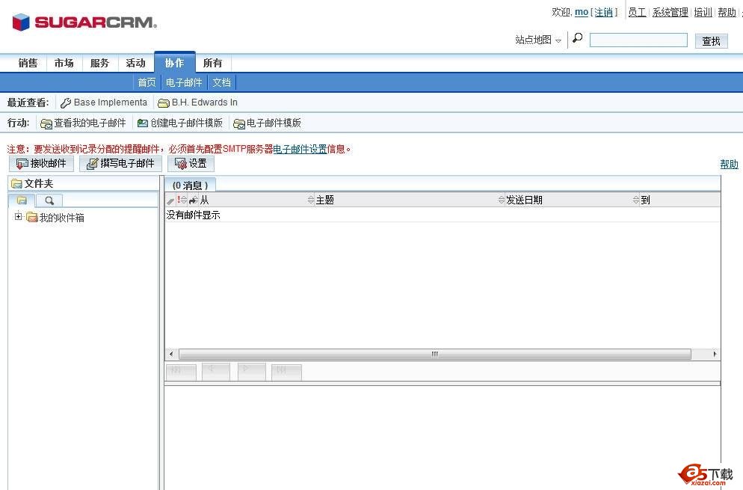Click the 查找 search button
Screen dimensions: 743x490
(x=712, y=41)
